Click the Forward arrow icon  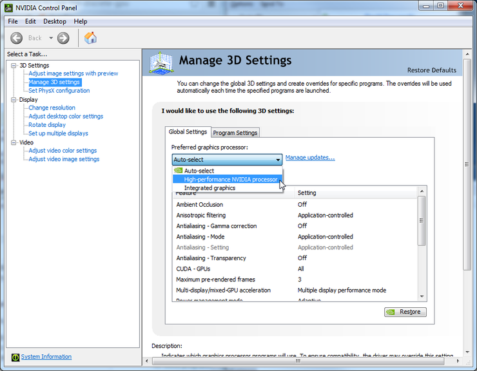pyautogui.click(x=63, y=38)
